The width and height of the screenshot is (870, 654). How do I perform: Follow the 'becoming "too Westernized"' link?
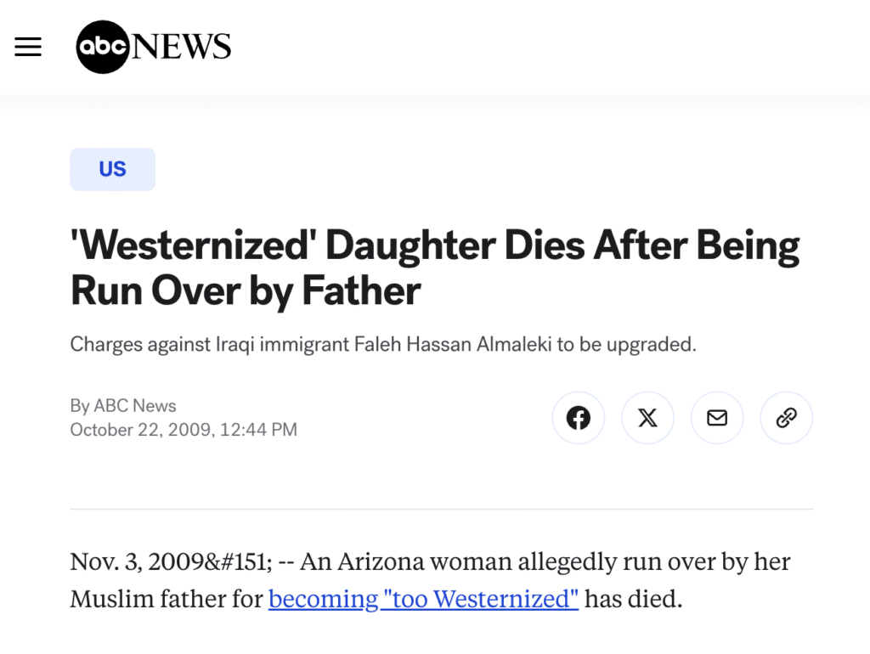pyautogui.click(x=423, y=599)
